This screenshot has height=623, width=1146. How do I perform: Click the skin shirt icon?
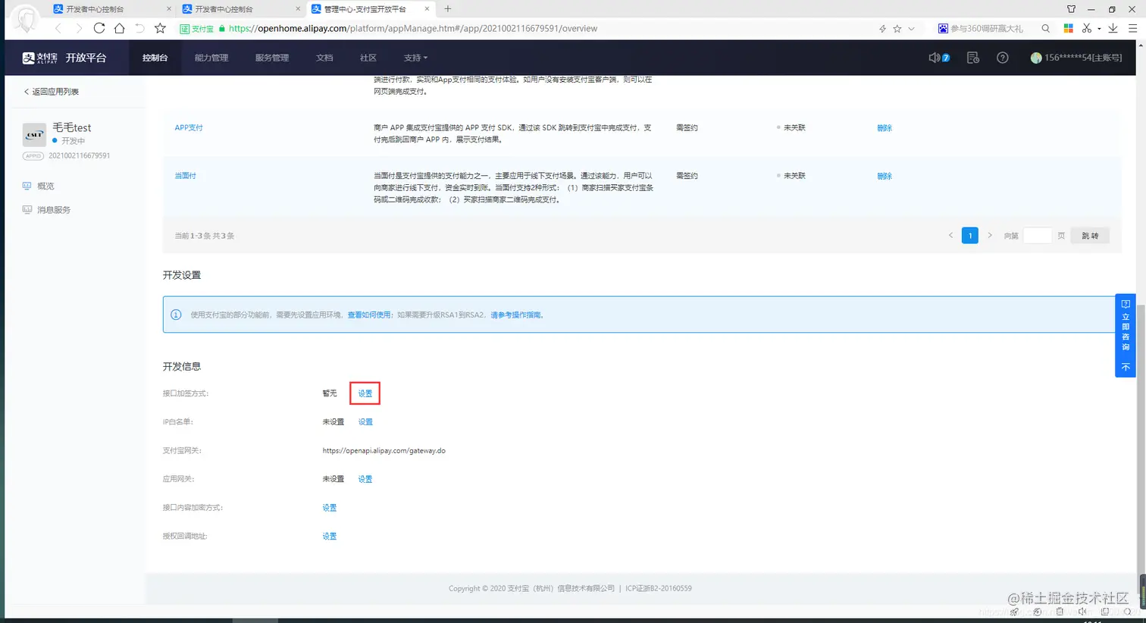1071,9
